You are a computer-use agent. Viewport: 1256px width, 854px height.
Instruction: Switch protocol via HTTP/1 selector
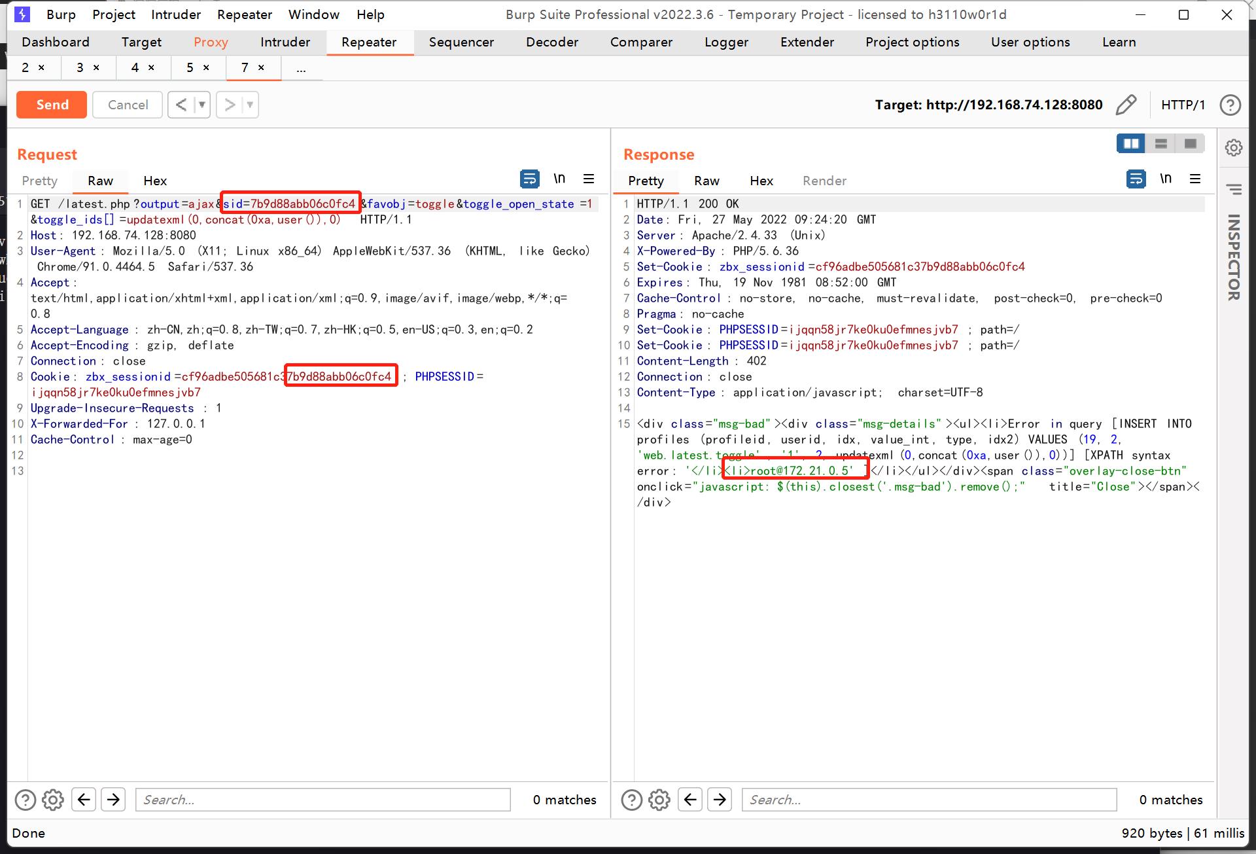click(x=1183, y=105)
